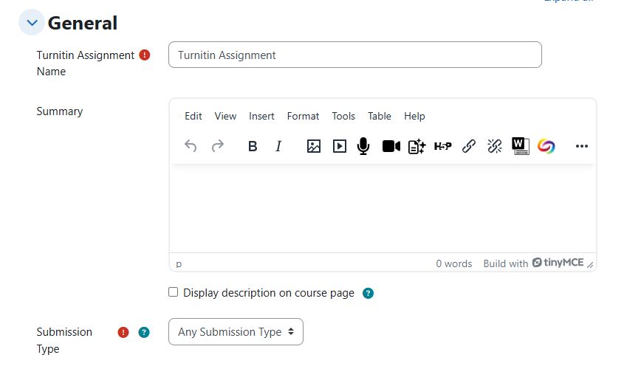Enable Display description on course page
627x366 pixels.
173,292
